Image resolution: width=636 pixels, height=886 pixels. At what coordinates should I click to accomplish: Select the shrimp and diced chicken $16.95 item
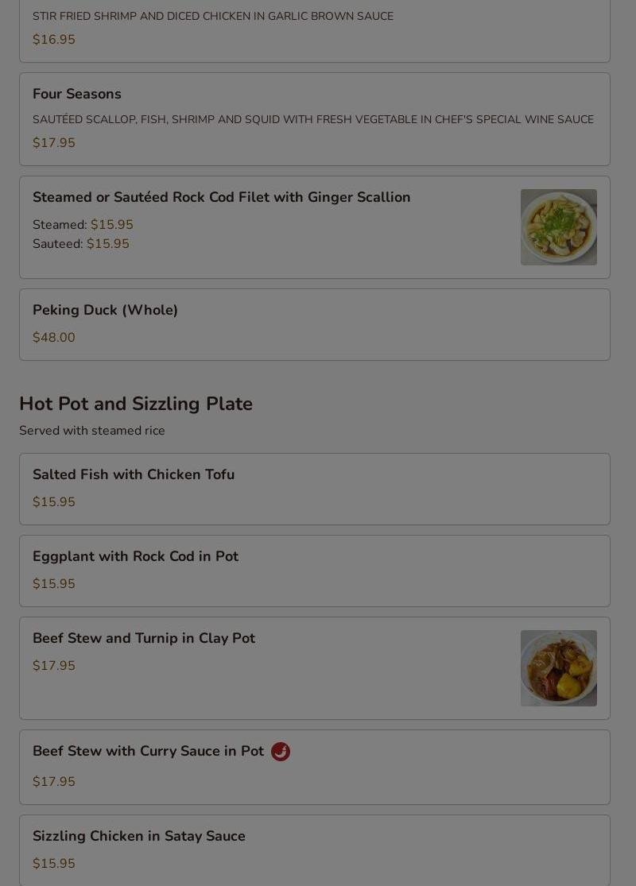click(x=315, y=29)
